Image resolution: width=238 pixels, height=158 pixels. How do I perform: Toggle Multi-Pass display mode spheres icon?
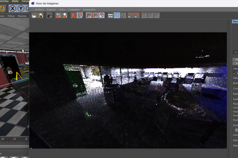click(x=102, y=16)
